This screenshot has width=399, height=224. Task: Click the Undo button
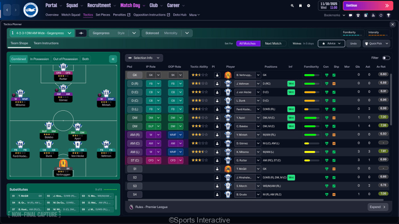point(353,44)
